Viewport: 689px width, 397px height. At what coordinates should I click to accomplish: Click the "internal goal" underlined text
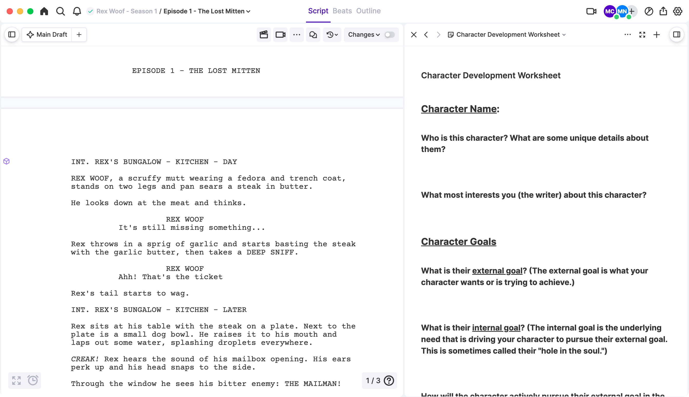[x=496, y=328]
